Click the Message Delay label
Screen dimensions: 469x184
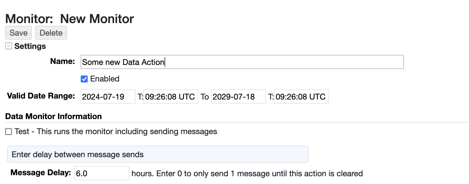[41, 173]
